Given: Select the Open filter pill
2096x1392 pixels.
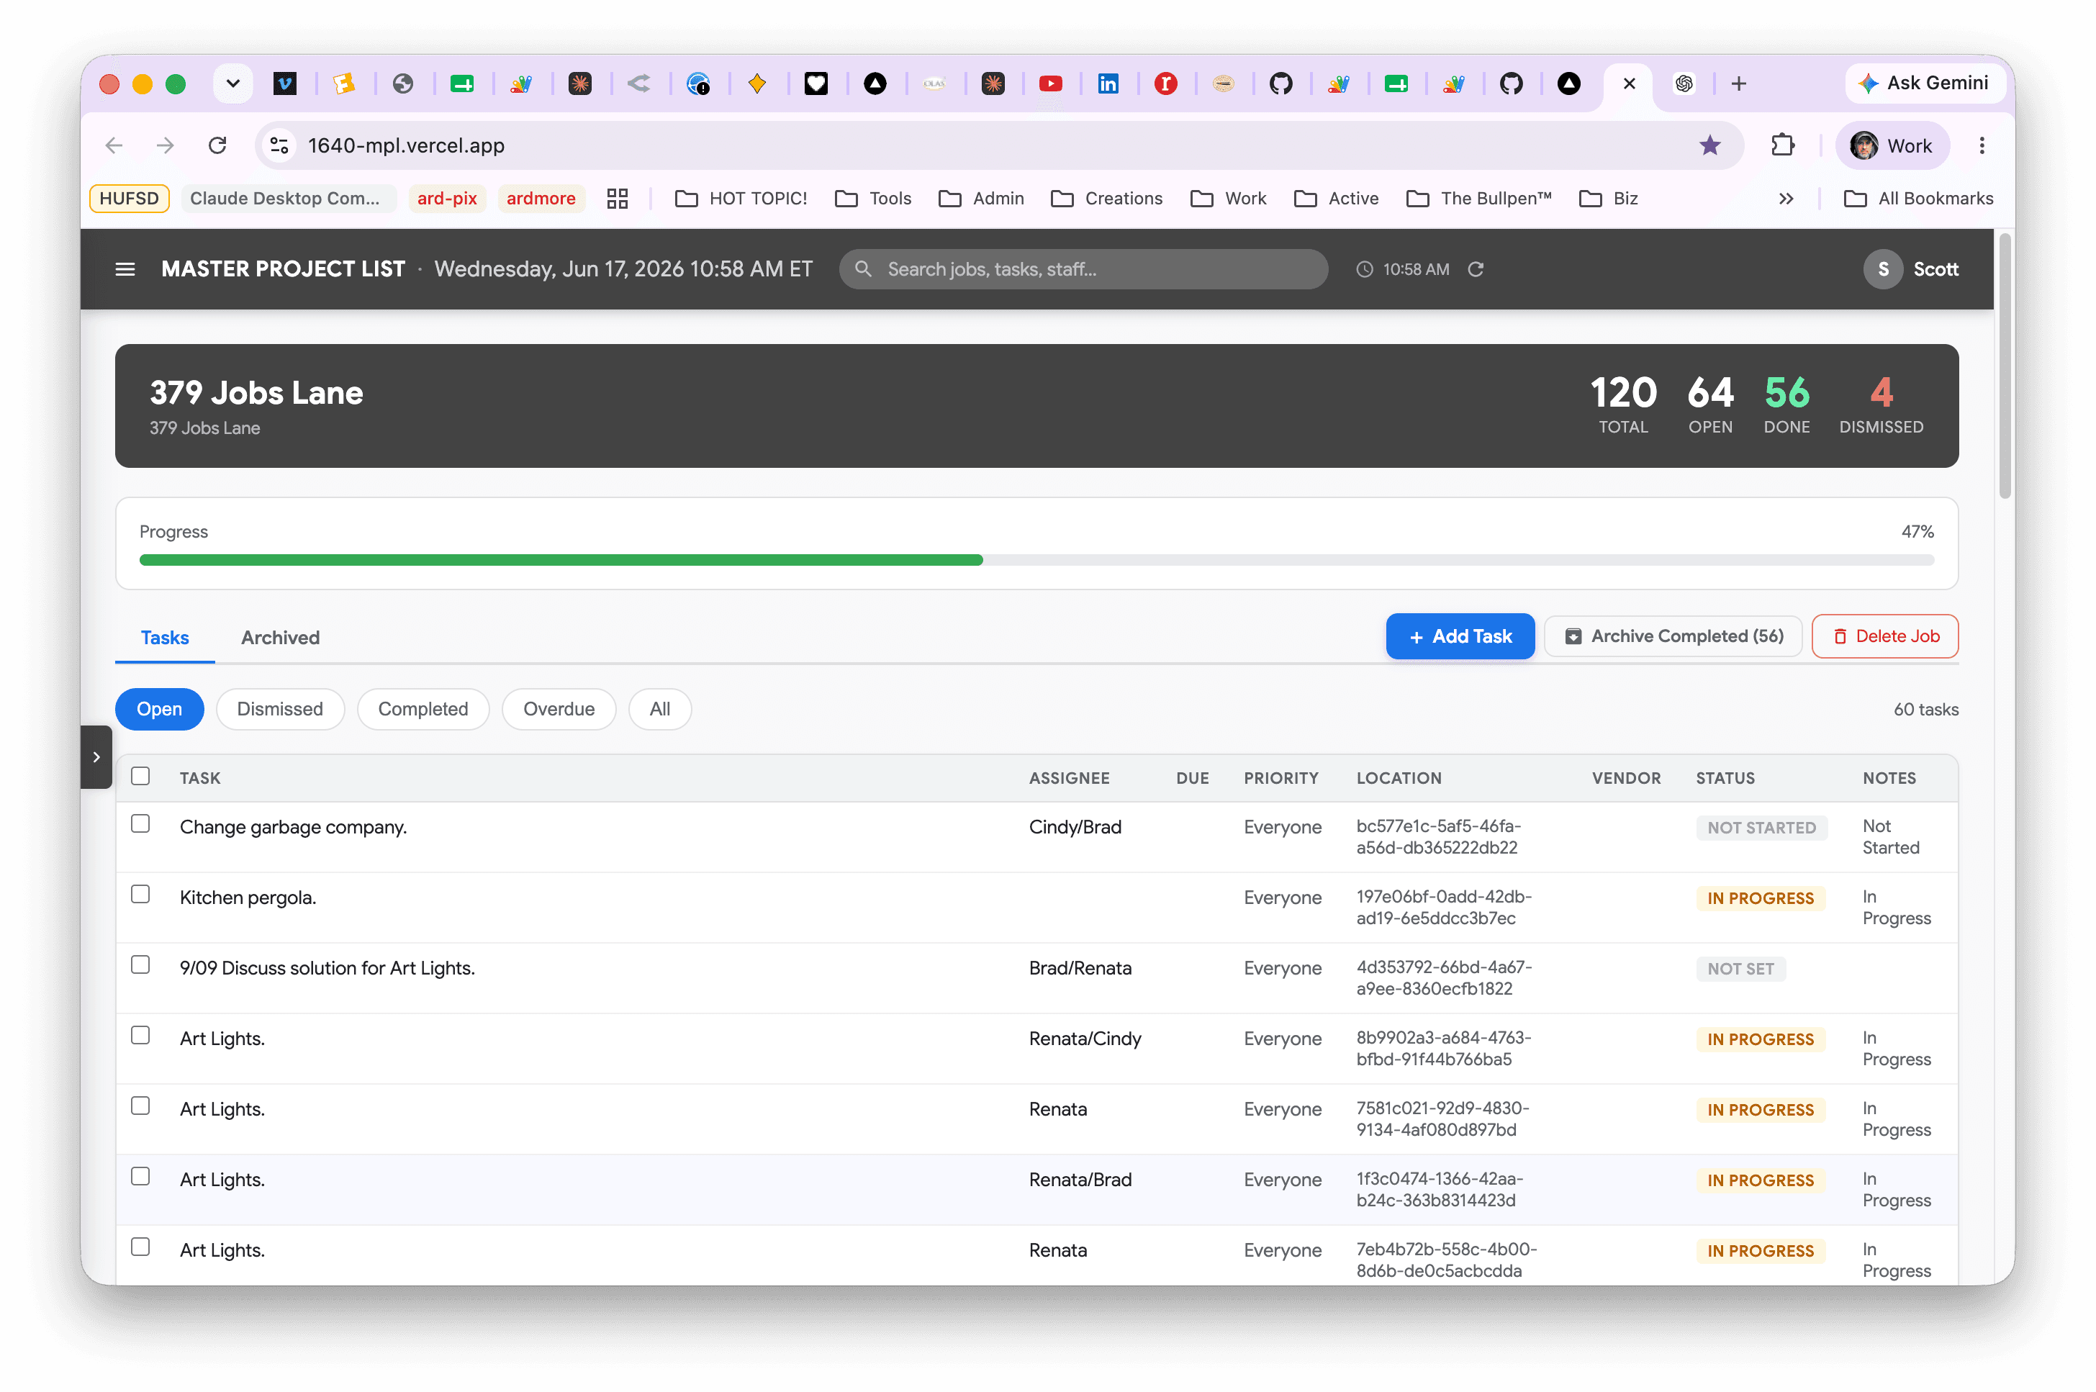Looking at the screenshot, I should point(160,708).
